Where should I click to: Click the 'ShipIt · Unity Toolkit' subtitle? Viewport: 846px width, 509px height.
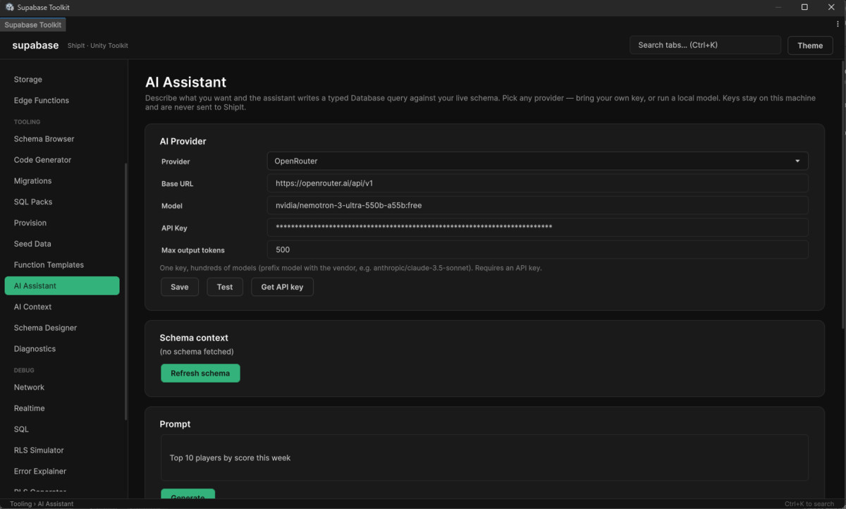[x=98, y=46]
